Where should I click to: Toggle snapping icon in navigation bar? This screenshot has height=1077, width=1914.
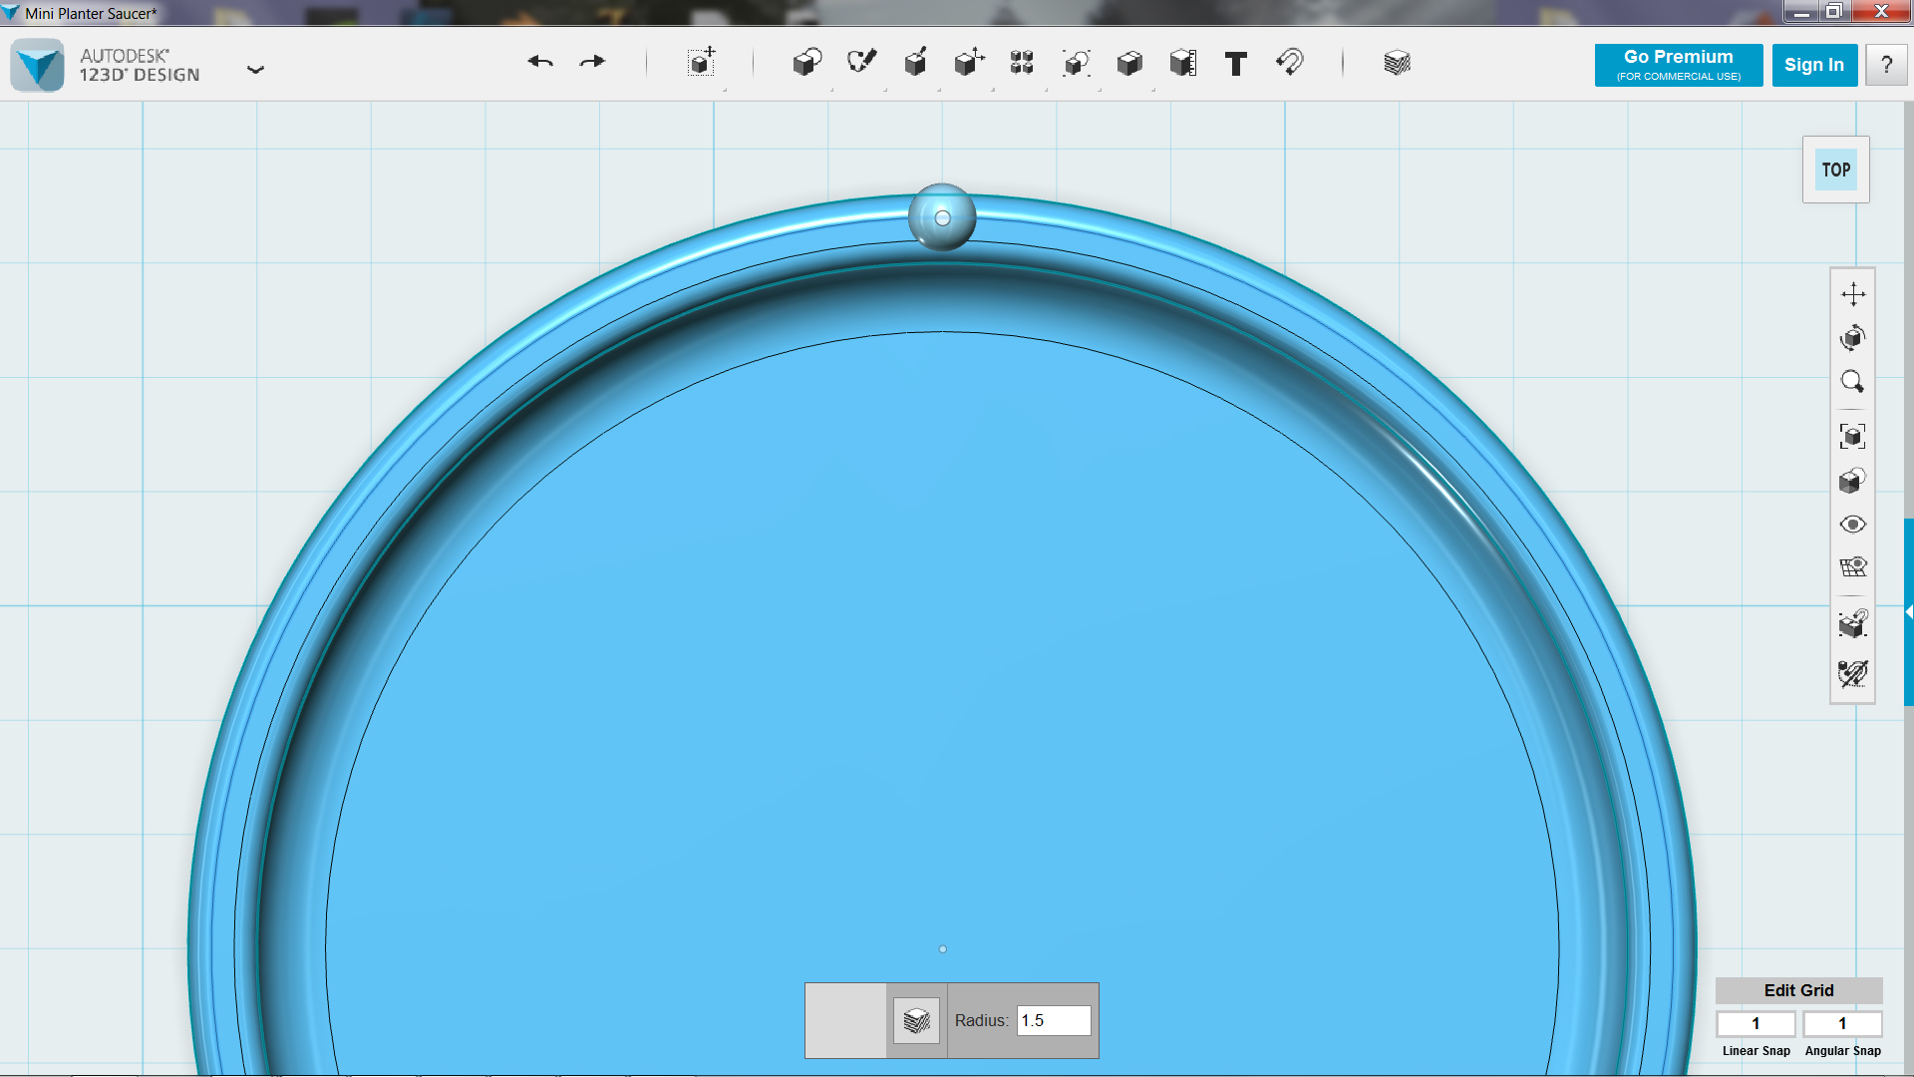(x=1852, y=623)
